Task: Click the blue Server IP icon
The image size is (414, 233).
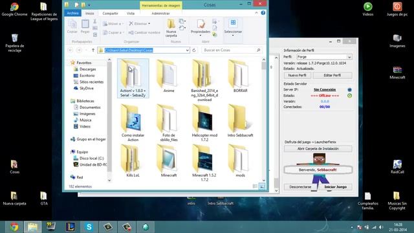Action: pyautogui.click(x=349, y=90)
